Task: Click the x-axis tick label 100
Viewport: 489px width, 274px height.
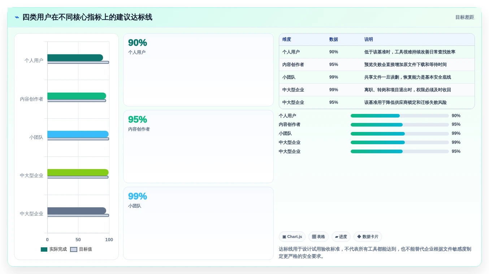Action: 109,240
